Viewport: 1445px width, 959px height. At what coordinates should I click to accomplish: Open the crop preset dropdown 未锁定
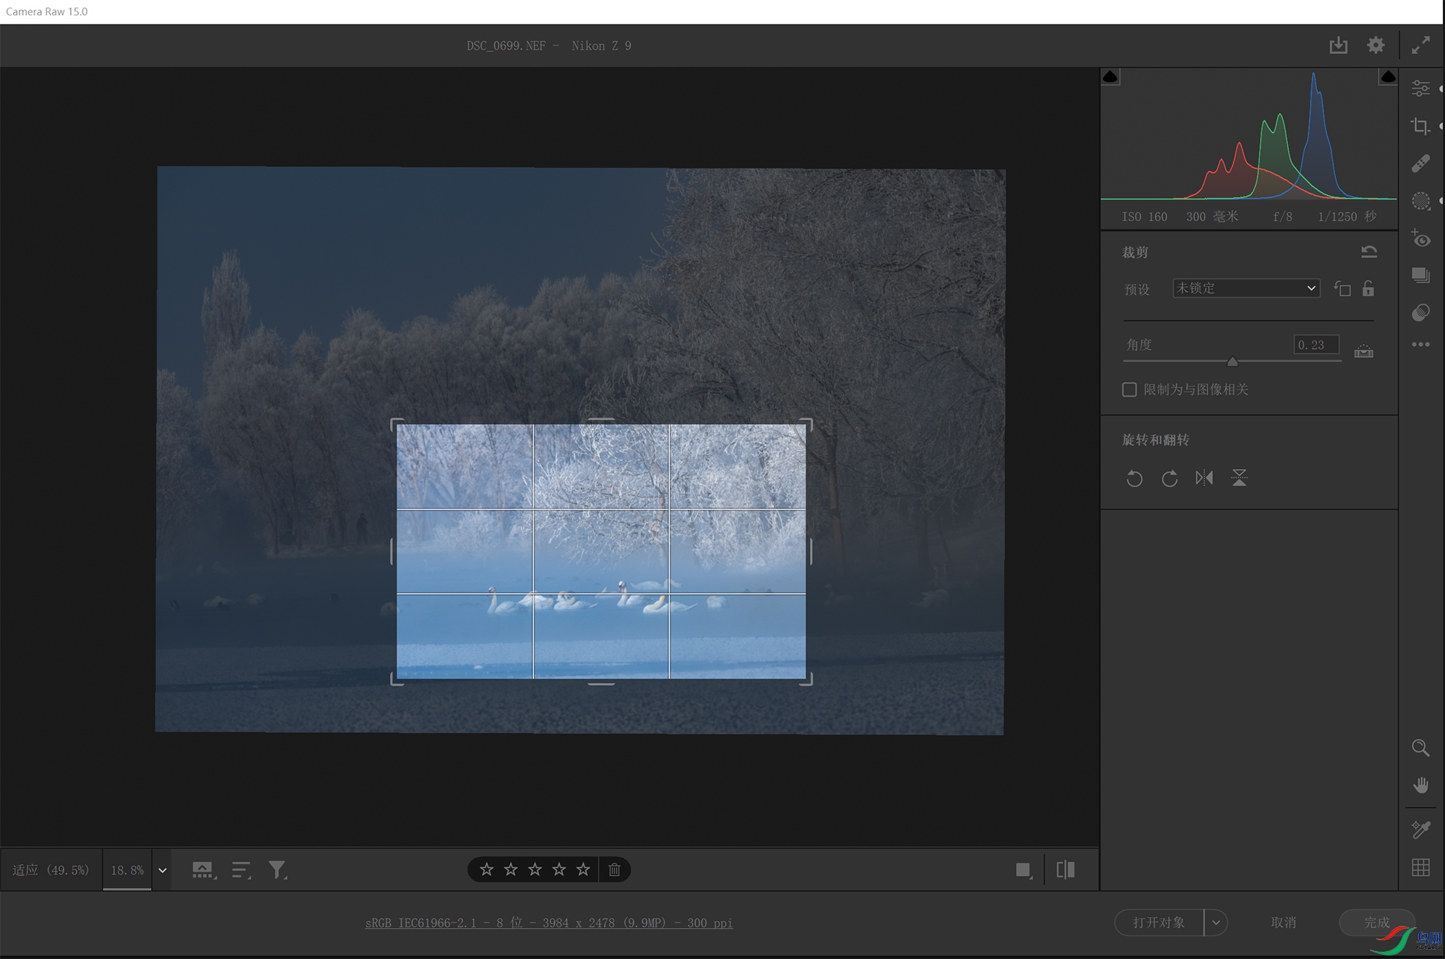pyautogui.click(x=1246, y=288)
